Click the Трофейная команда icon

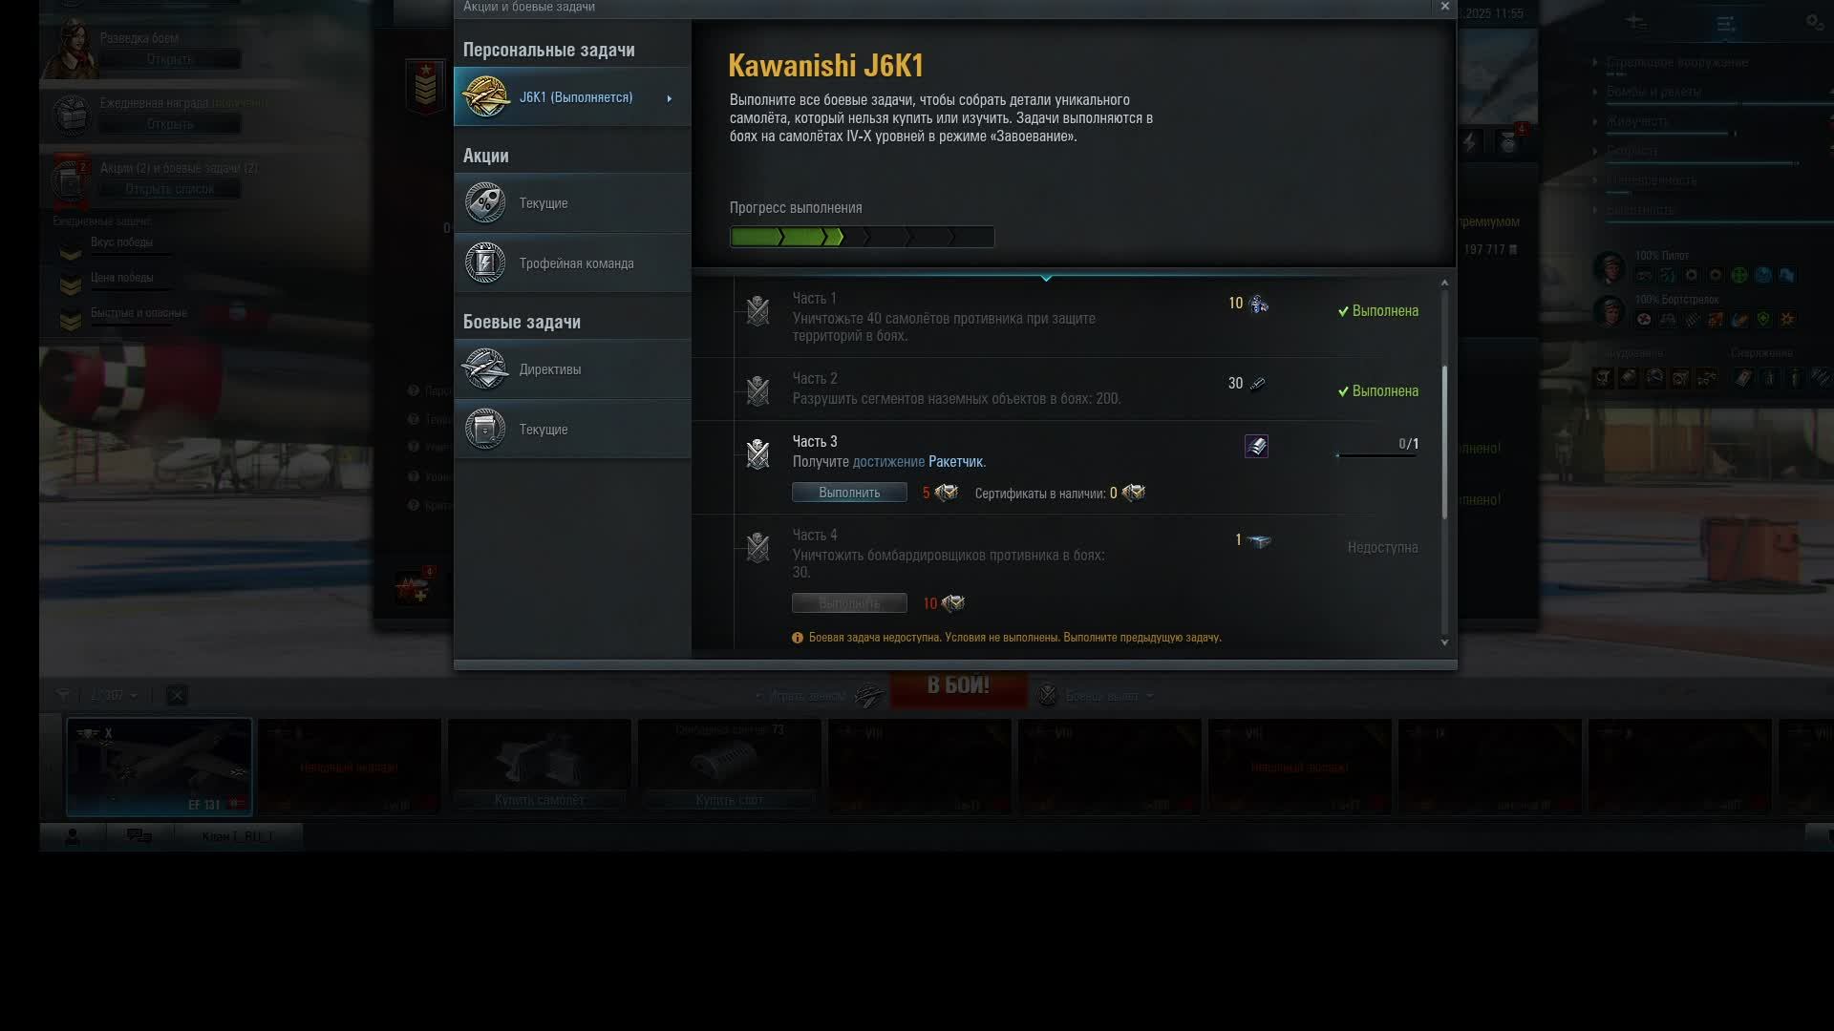coord(485,263)
